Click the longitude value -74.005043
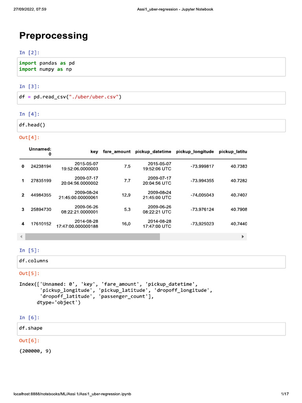The image size is (302, 403). (x=202, y=195)
